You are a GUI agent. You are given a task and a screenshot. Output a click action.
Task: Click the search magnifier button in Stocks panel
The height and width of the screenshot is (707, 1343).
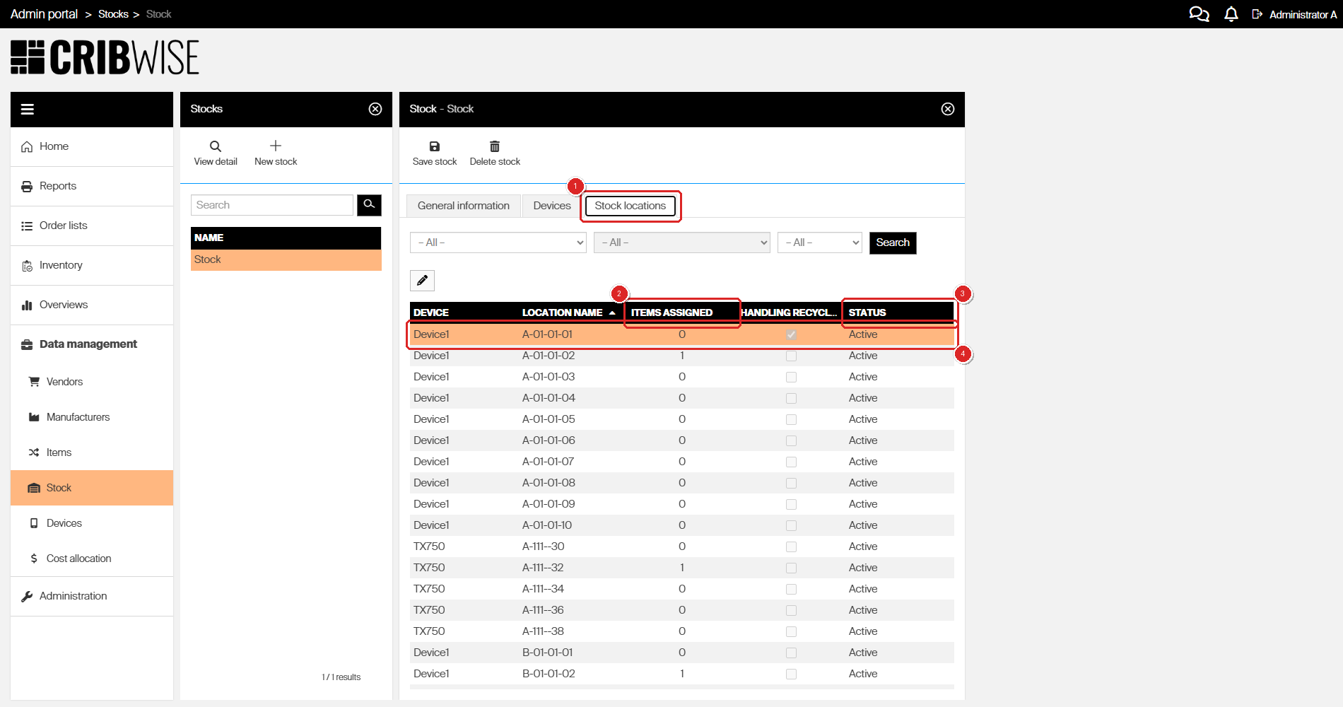tap(369, 205)
